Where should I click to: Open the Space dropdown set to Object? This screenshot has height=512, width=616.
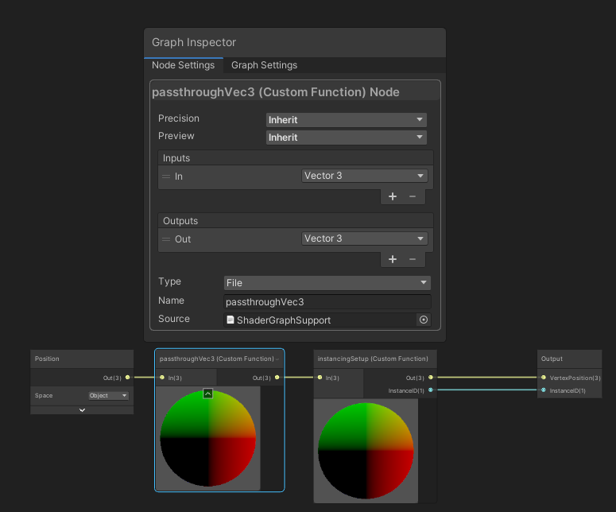tap(108, 396)
